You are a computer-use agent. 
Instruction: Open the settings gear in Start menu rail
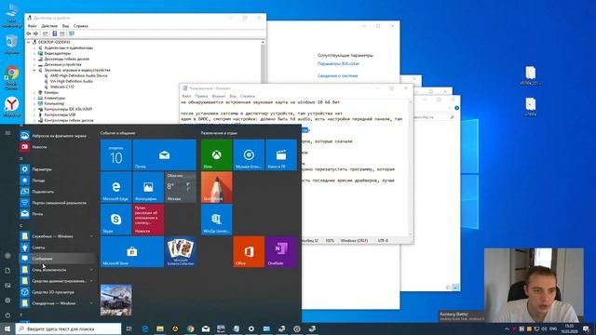[7, 301]
